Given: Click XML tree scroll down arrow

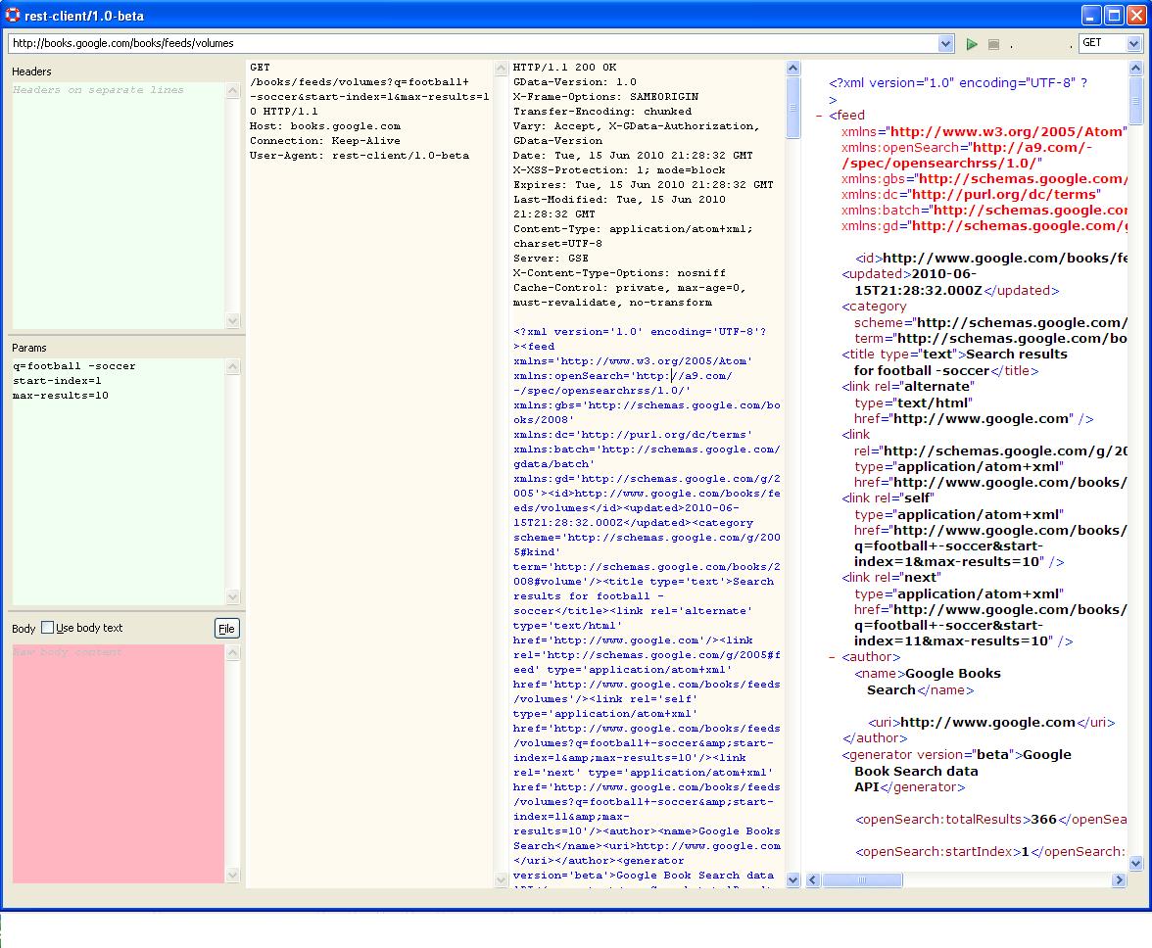Looking at the screenshot, I should 1135,863.
